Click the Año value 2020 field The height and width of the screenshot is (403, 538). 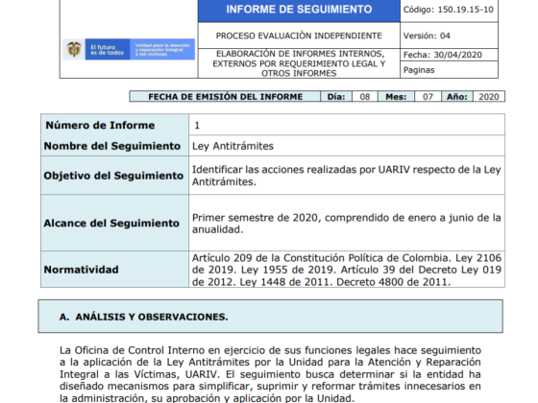point(489,97)
